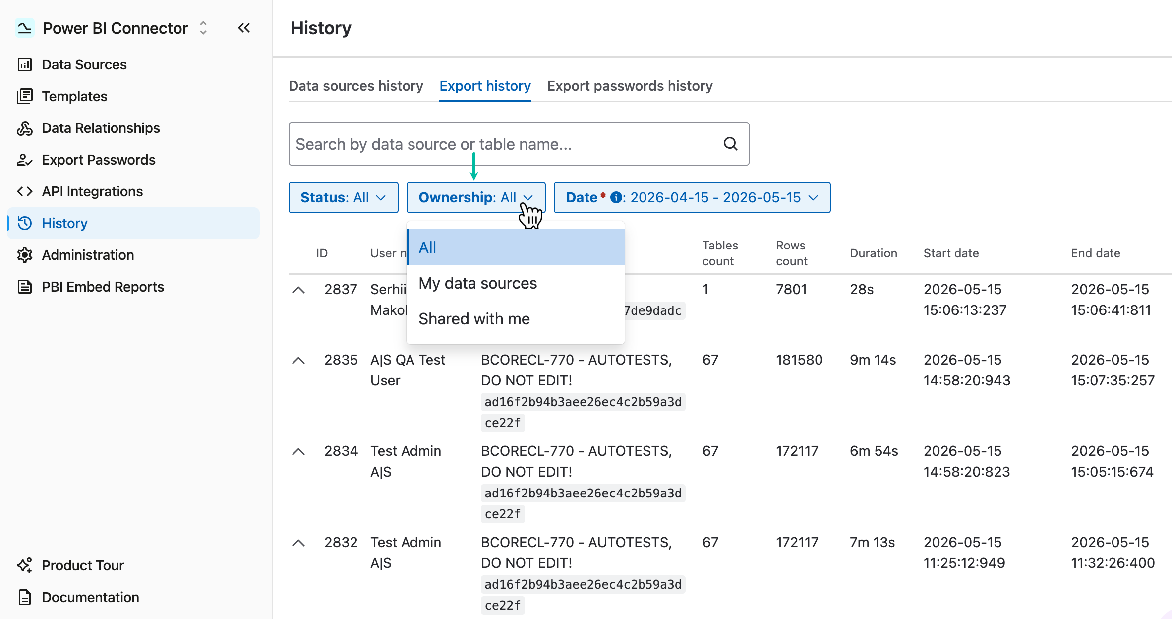
Task: Collapse row 2832 details
Action: [x=298, y=543]
